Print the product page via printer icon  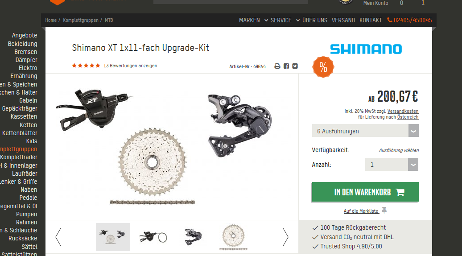click(277, 66)
